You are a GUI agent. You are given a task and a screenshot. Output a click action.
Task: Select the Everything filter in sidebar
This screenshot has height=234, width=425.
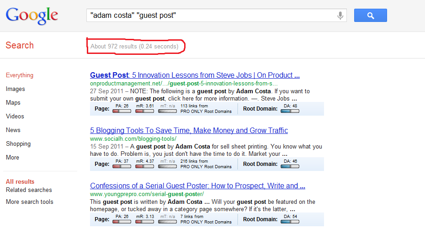click(20, 75)
